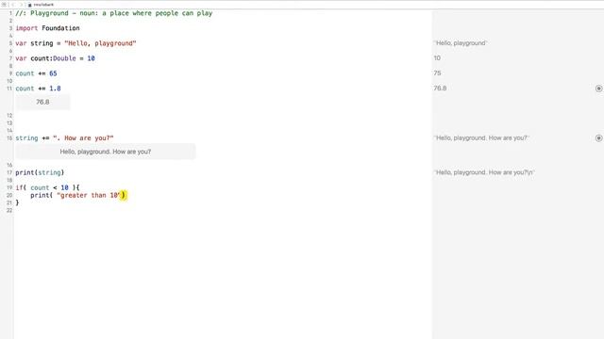Click the 'count:Double' type annotation

point(53,58)
